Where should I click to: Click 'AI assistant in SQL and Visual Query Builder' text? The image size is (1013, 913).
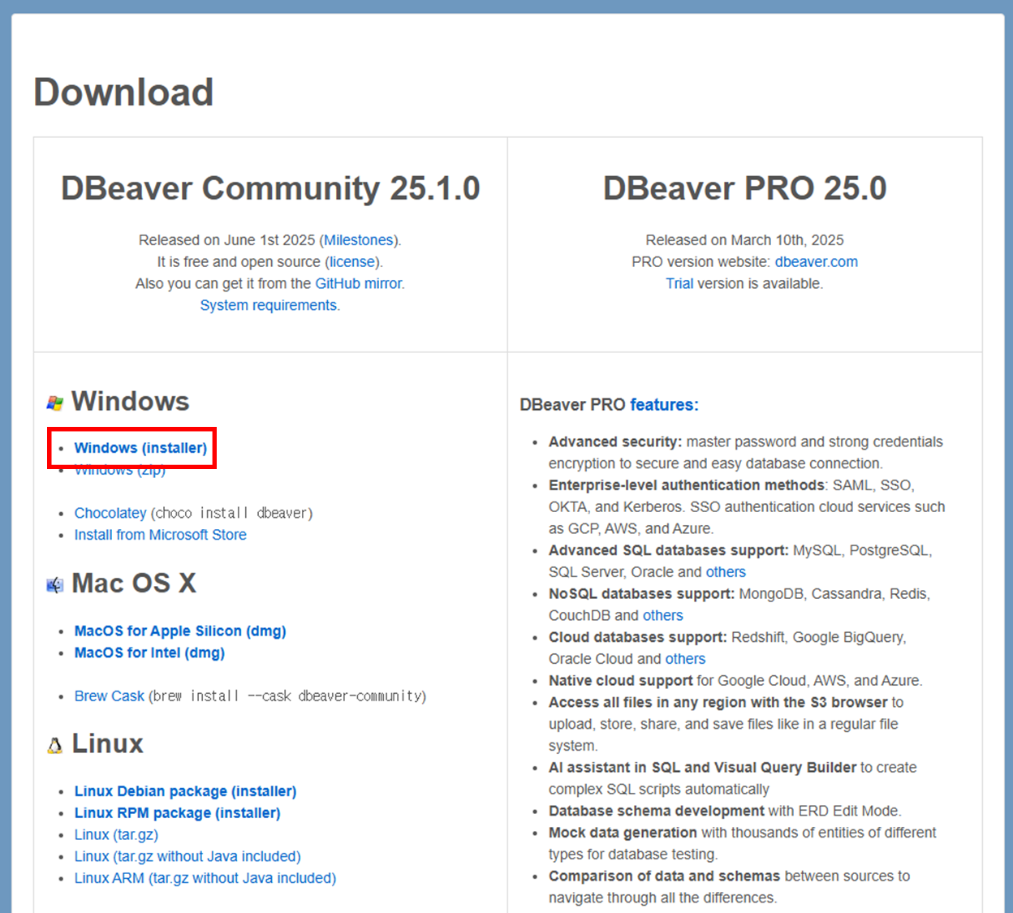[702, 768]
